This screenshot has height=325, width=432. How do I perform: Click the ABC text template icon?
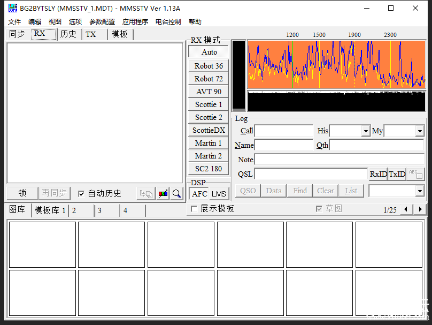point(415,174)
